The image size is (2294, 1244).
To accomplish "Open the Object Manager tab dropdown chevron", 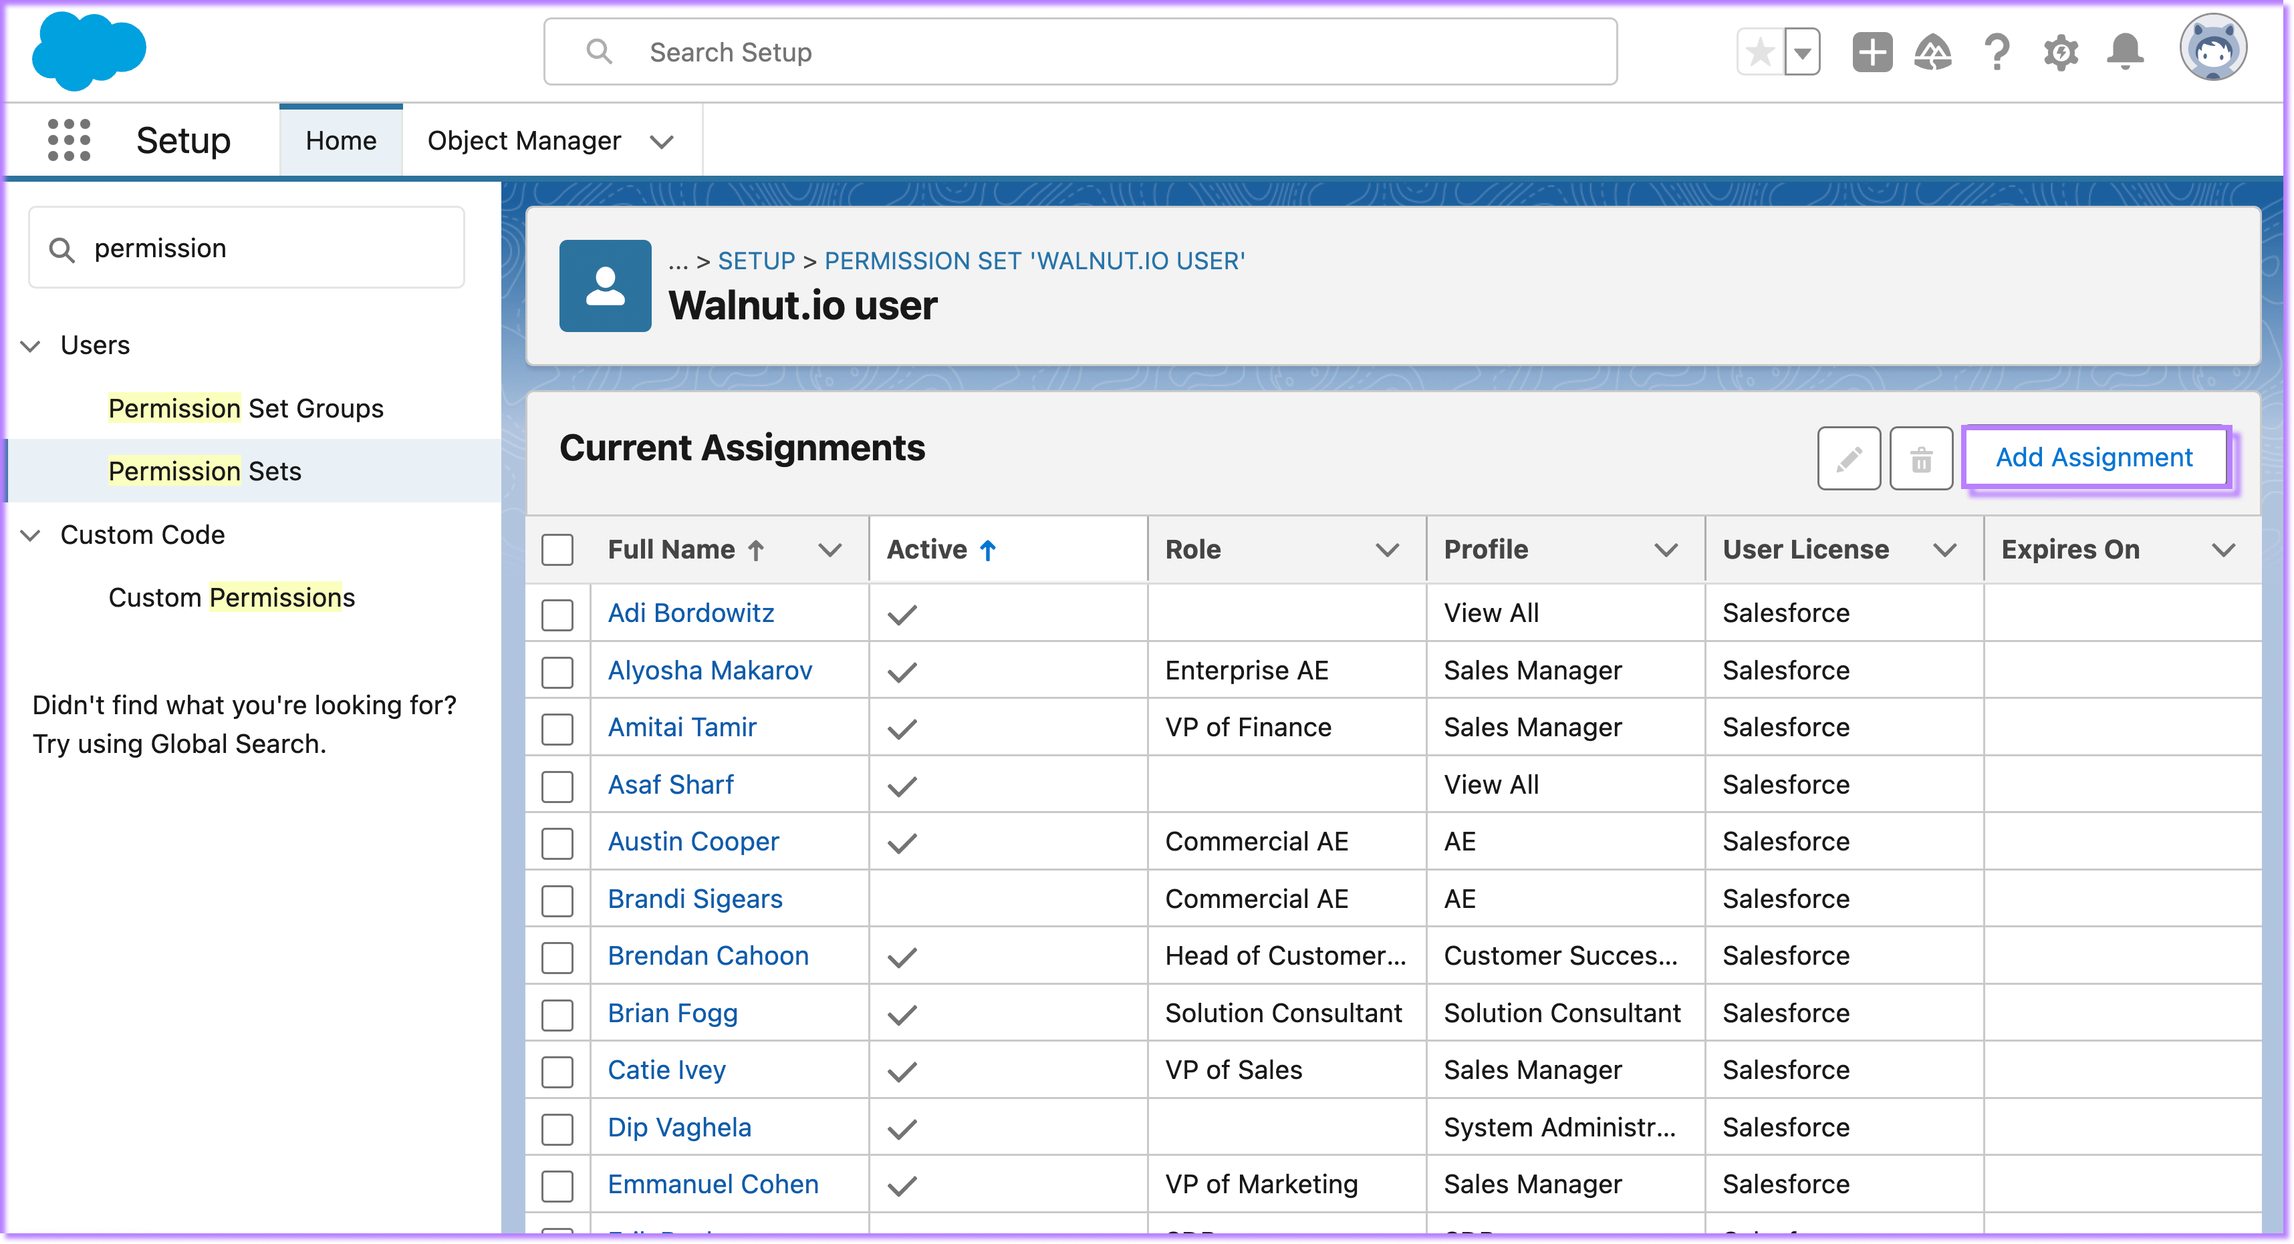I will 662,142.
